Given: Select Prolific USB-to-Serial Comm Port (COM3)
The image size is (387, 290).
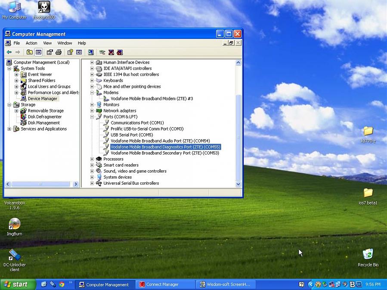Looking at the screenshot, I should pos(147,129).
